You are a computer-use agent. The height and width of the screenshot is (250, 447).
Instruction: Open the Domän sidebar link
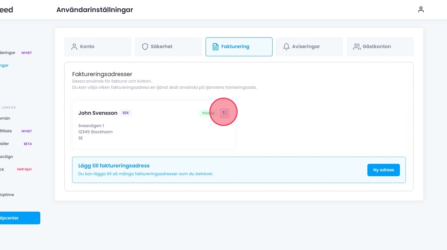point(5,118)
